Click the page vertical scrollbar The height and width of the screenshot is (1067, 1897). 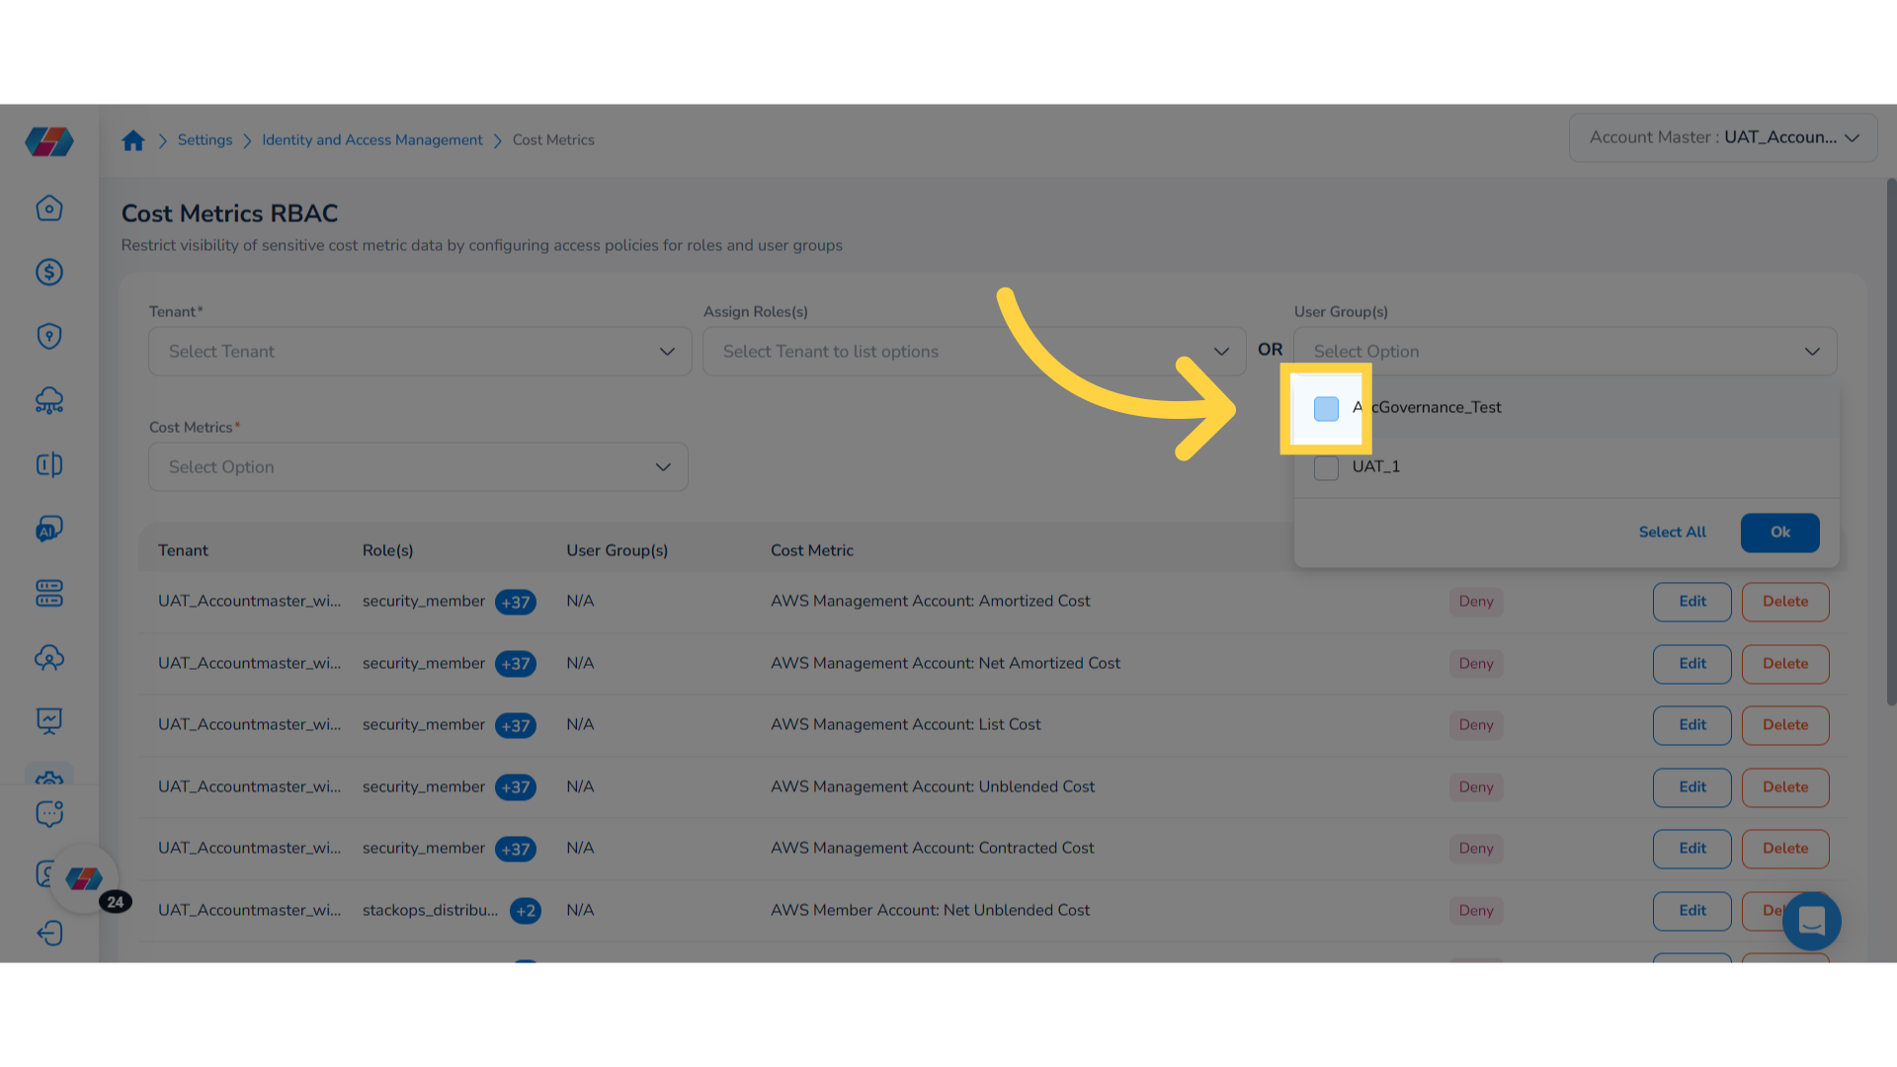[1890, 442]
